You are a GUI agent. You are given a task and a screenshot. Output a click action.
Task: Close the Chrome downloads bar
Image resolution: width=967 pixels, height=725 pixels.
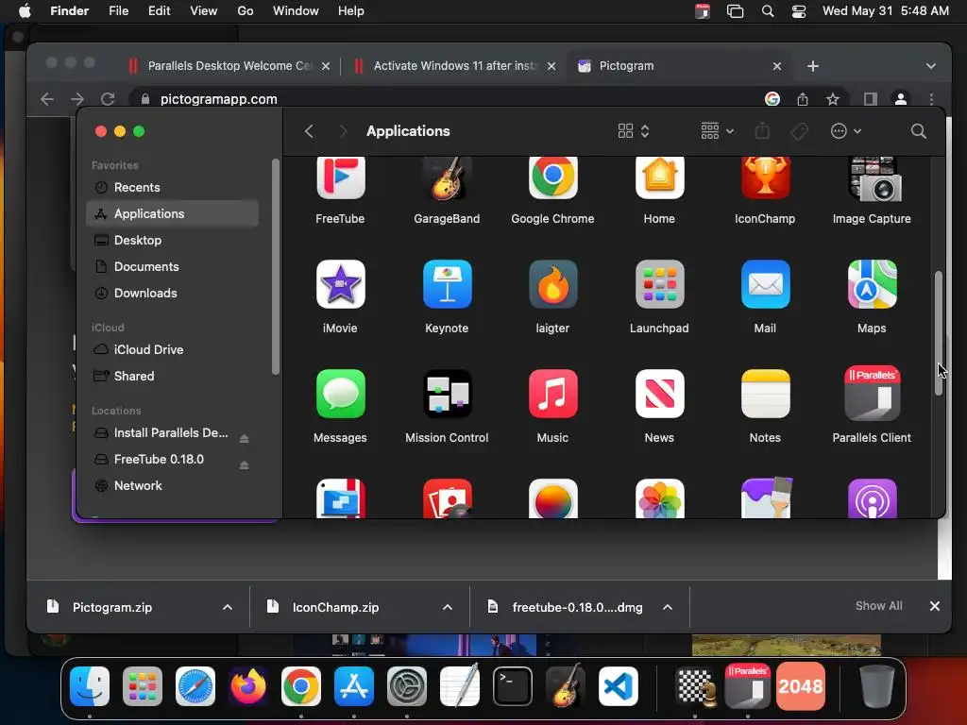[x=934, y=606]
